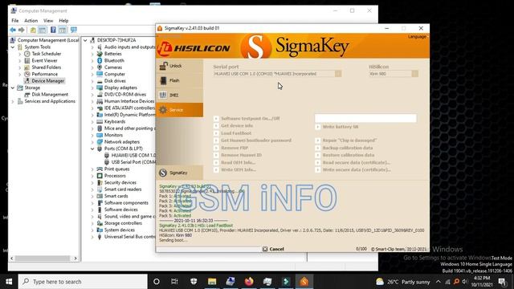Click Read secure data (certificate) button

353,162
